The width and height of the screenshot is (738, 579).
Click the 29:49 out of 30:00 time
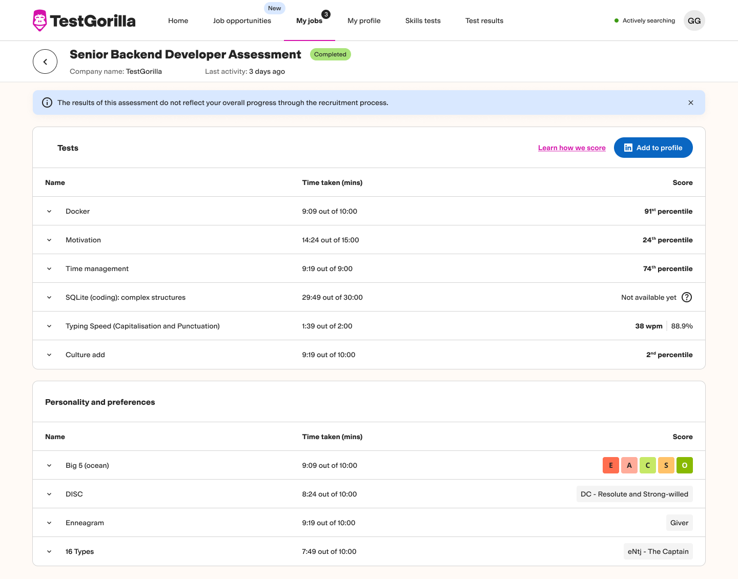(x=333, y=297)
